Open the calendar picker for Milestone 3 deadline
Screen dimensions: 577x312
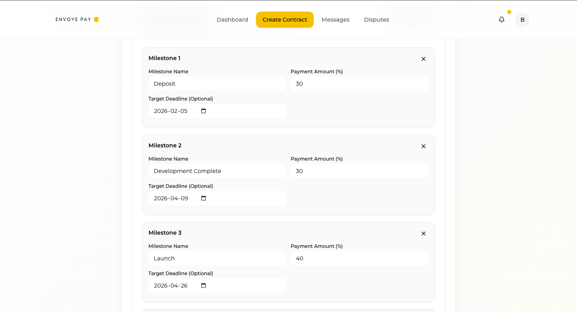[203, 286]
